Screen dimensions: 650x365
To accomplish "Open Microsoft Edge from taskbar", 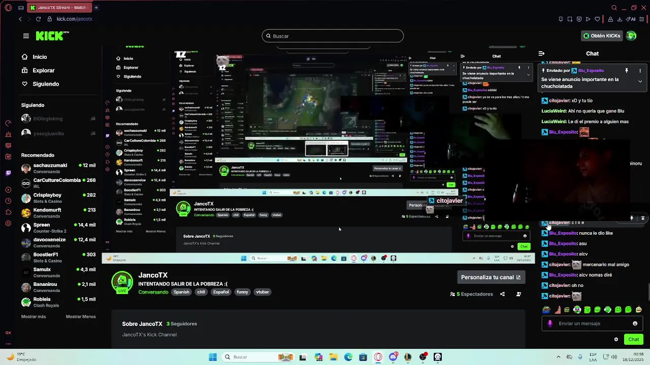I will [348, 357].
